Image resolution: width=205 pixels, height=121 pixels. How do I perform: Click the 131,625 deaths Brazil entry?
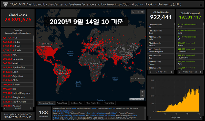[161, 32]
